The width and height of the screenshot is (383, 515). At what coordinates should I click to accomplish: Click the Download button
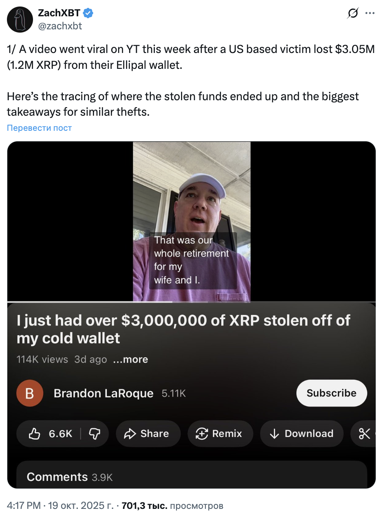[x=302, y=434]
